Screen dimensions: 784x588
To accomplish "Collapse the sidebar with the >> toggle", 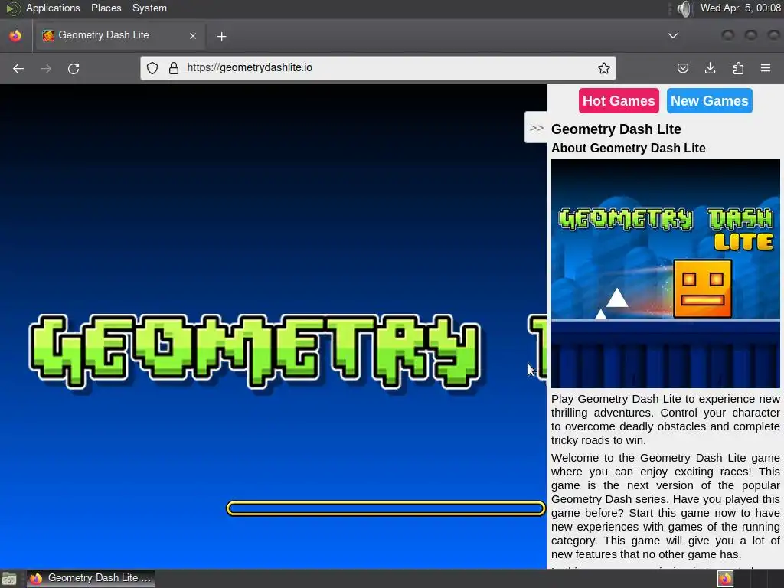I will 536,128.
